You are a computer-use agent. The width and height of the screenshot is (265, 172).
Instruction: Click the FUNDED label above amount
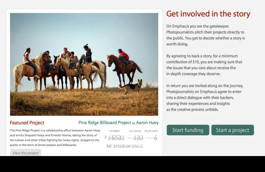[x=114, y=131]
